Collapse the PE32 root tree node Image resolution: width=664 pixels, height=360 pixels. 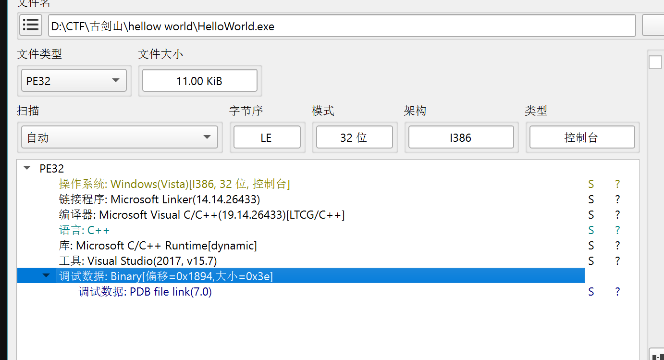(27, 169)
